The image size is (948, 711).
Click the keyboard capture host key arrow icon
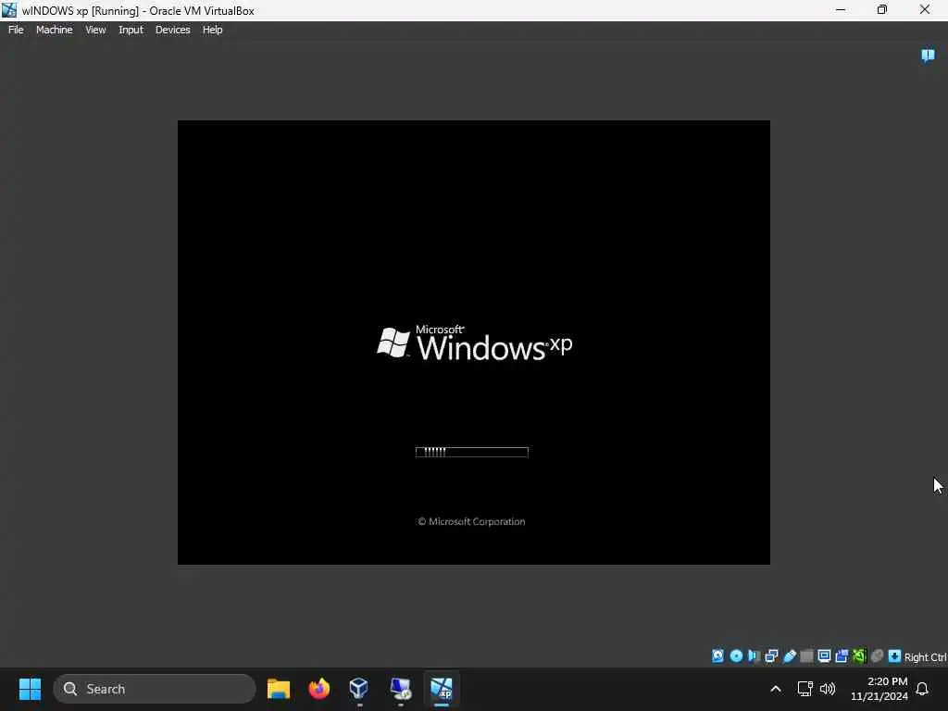(894, 656)
